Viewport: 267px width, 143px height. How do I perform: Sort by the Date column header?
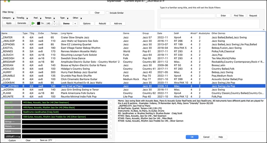click(165, 33)
